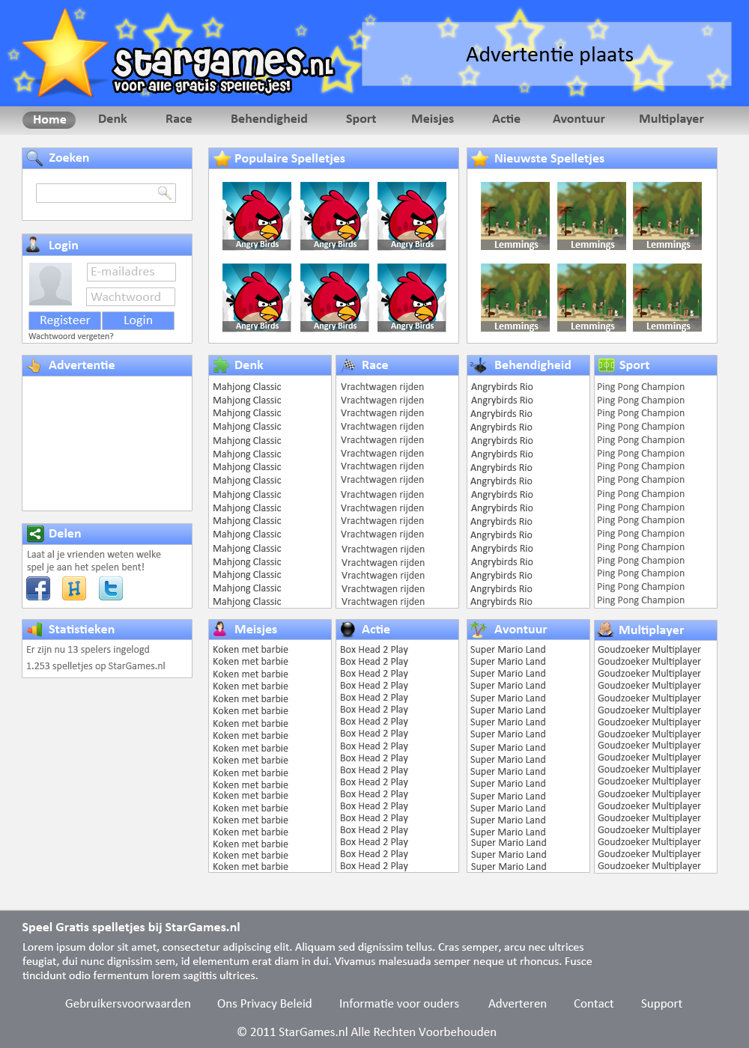The height and width of the screenshot is (1048, 749).
Task: Click the empty Advertentie sidebar box
Action: click(x=107, y=443)
